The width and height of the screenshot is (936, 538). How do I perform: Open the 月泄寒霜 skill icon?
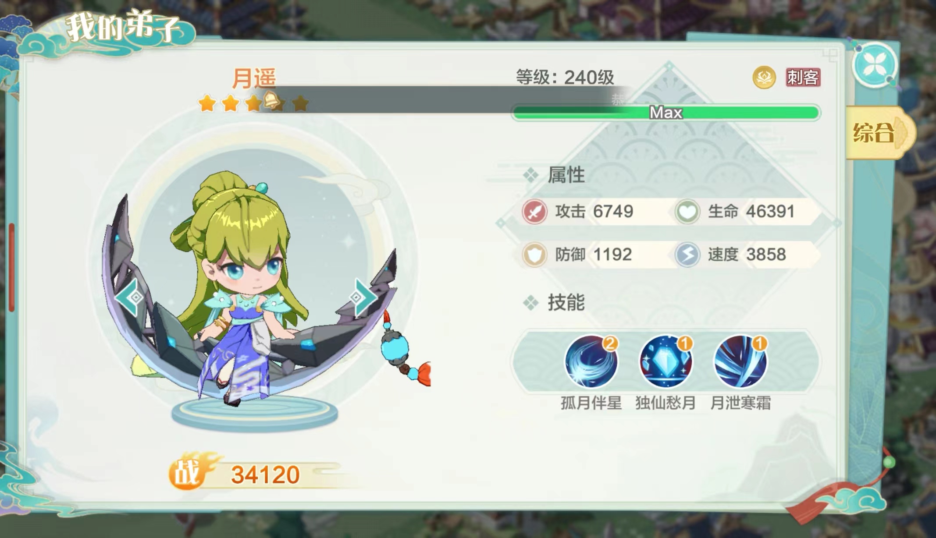tap(741, 361)
